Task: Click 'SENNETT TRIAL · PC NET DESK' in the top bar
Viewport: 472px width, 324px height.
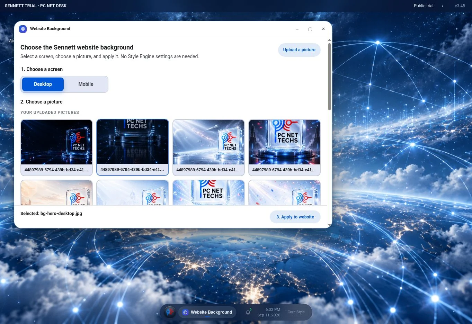Action: [36, 6]
